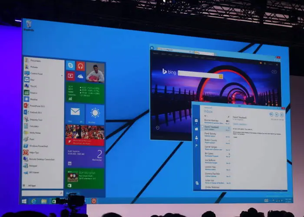Open the Garret Vargas email in inbox
304x217 pixels.
click(x=217, y=148)
